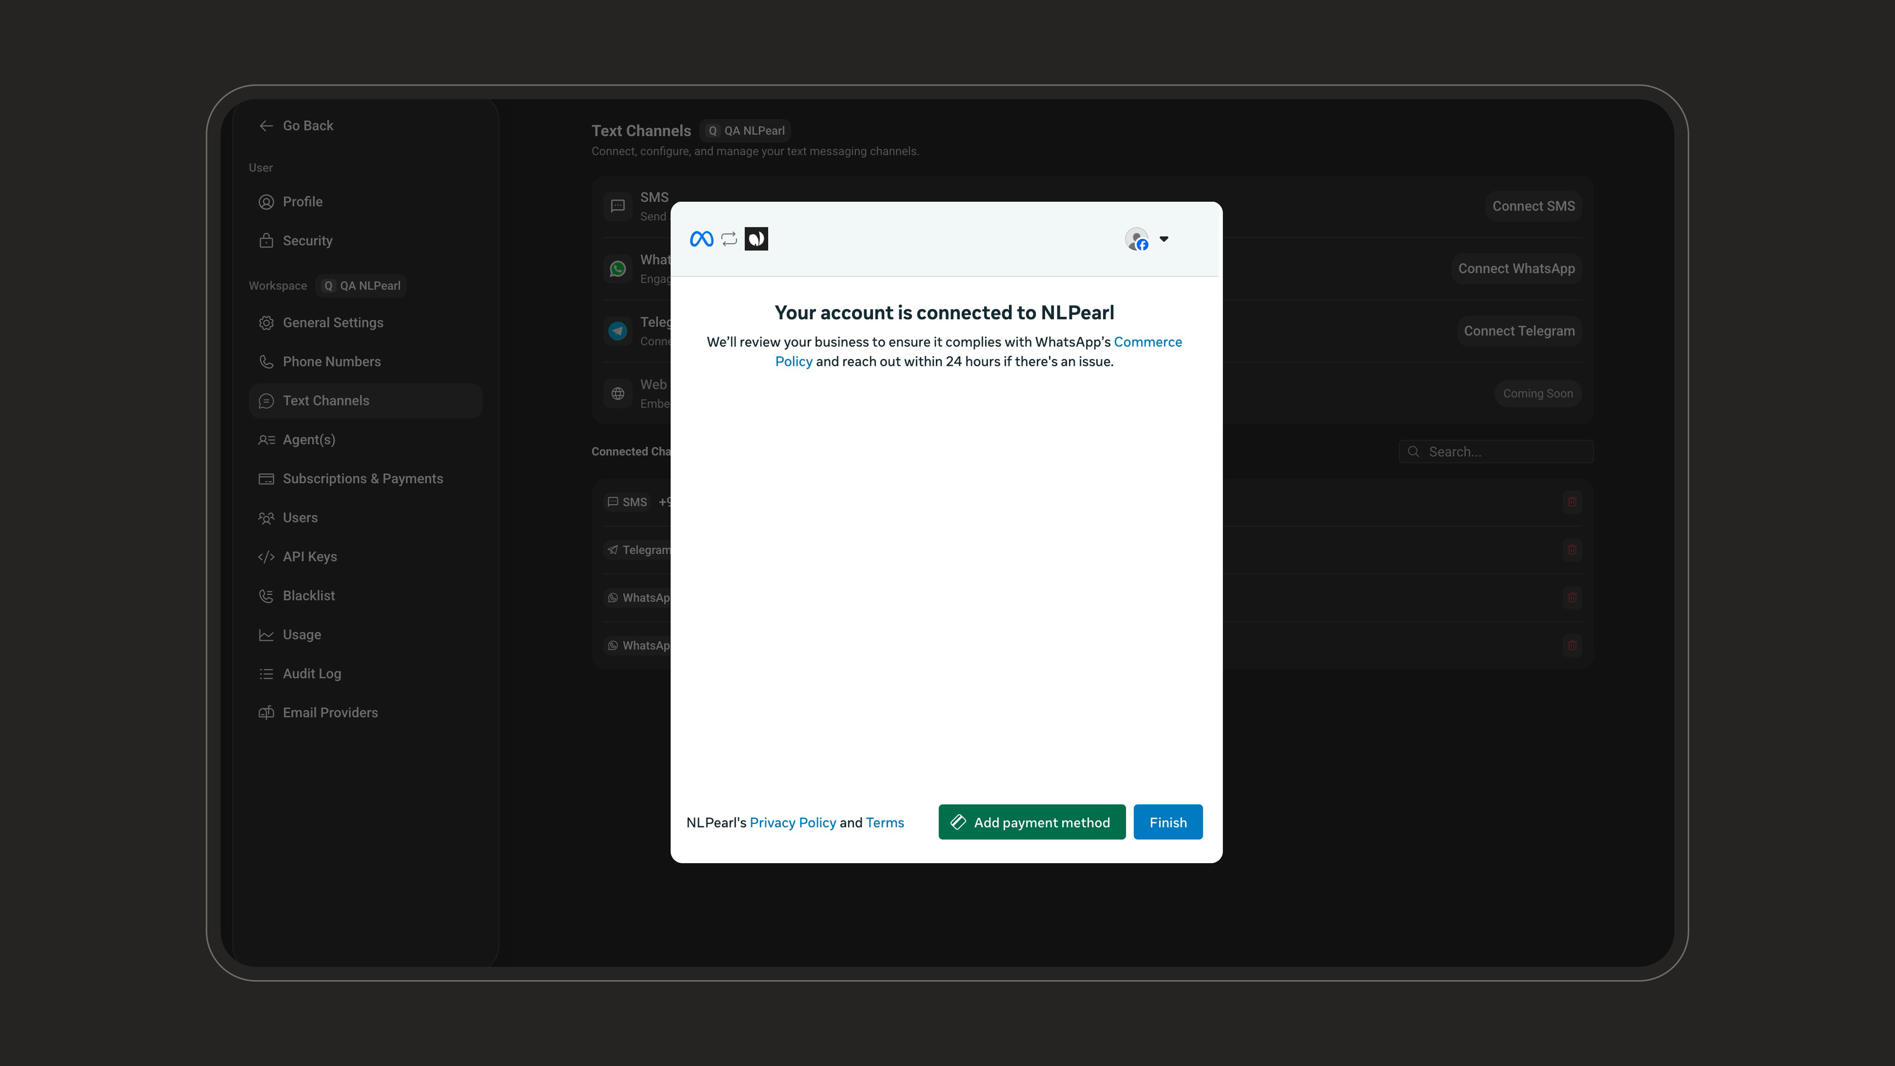Viewport: 1895px width, 1066px height.
Task: Delete the first WhatsApp channel via trash icon
Action: pyautogui.click(x=1572, y=597)
